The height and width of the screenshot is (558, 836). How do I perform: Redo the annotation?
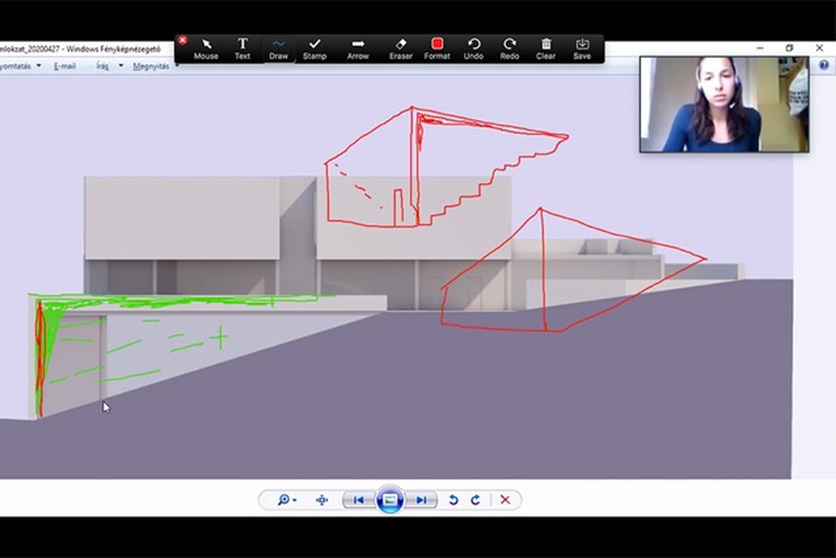tap(509, 49)
